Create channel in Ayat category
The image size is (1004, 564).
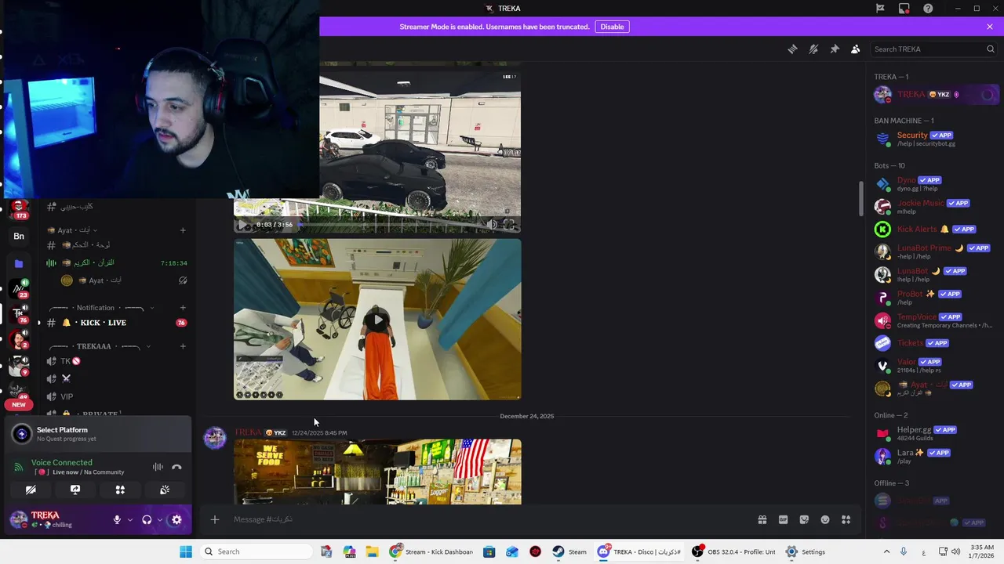(x=183, y=230)
